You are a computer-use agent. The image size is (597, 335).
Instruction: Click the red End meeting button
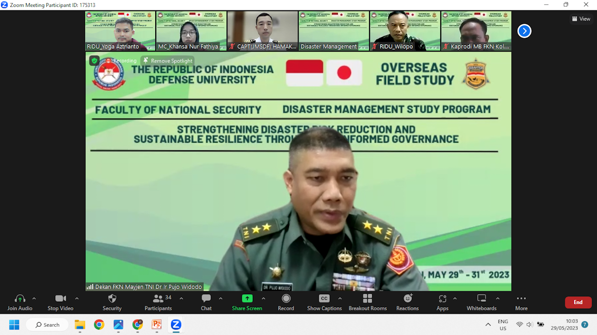tap(578, 302)
